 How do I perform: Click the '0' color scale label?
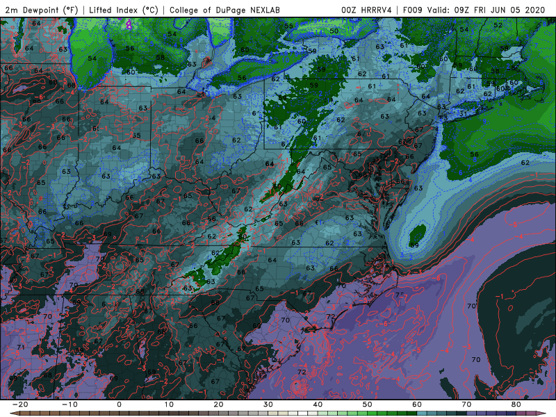[x=119, y=404]
